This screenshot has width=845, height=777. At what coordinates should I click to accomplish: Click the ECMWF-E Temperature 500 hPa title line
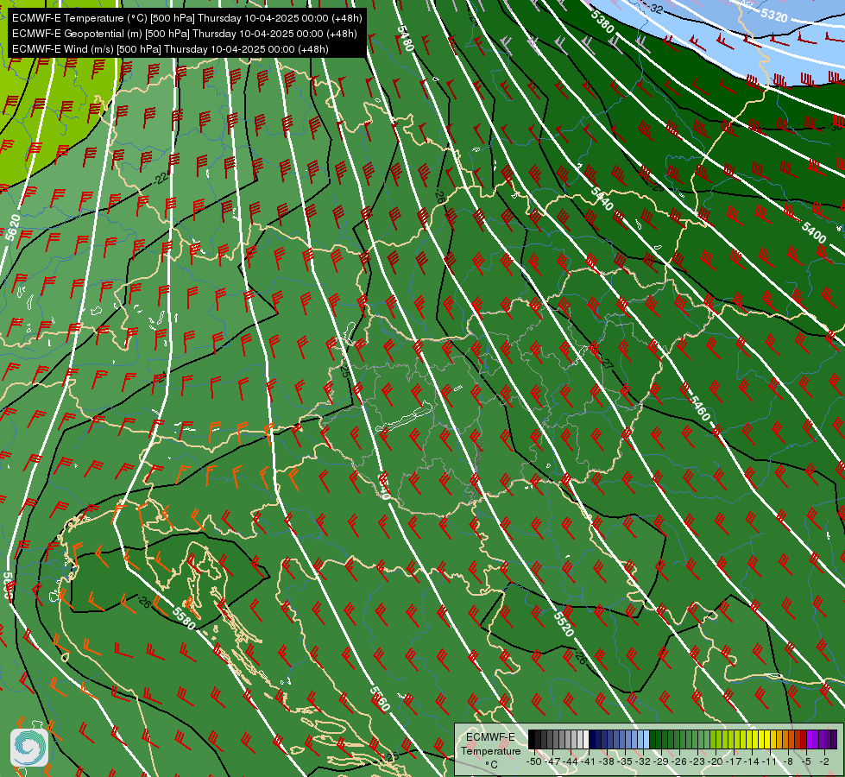click(186, 18)
